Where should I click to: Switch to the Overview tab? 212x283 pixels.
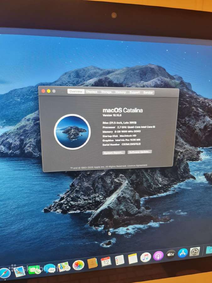[x=76, y=92]
